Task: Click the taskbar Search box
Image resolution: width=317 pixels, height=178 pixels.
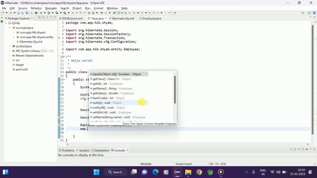Action: tap(115, 172)
